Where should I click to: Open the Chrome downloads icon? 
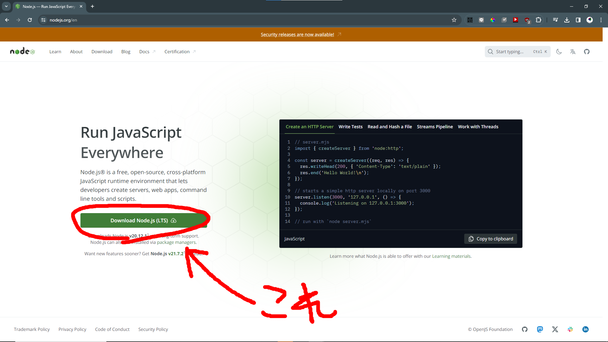click(x=567, y=20)
